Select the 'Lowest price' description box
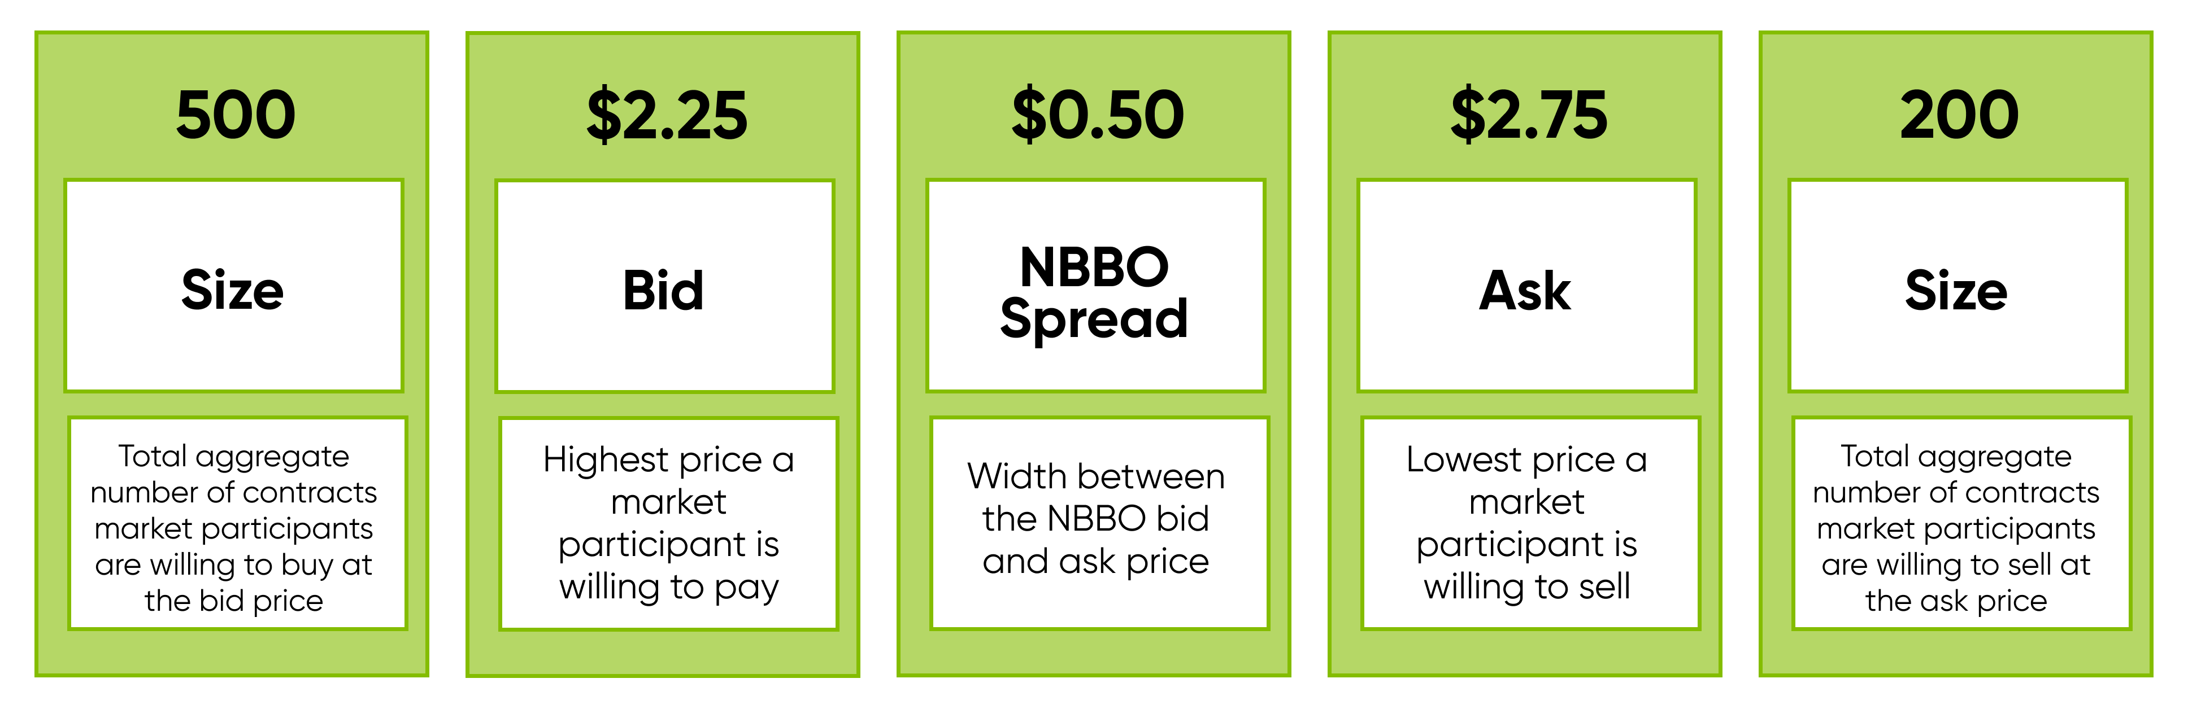The height and width of the screenshot is (709, 2188). (1530, 523)
